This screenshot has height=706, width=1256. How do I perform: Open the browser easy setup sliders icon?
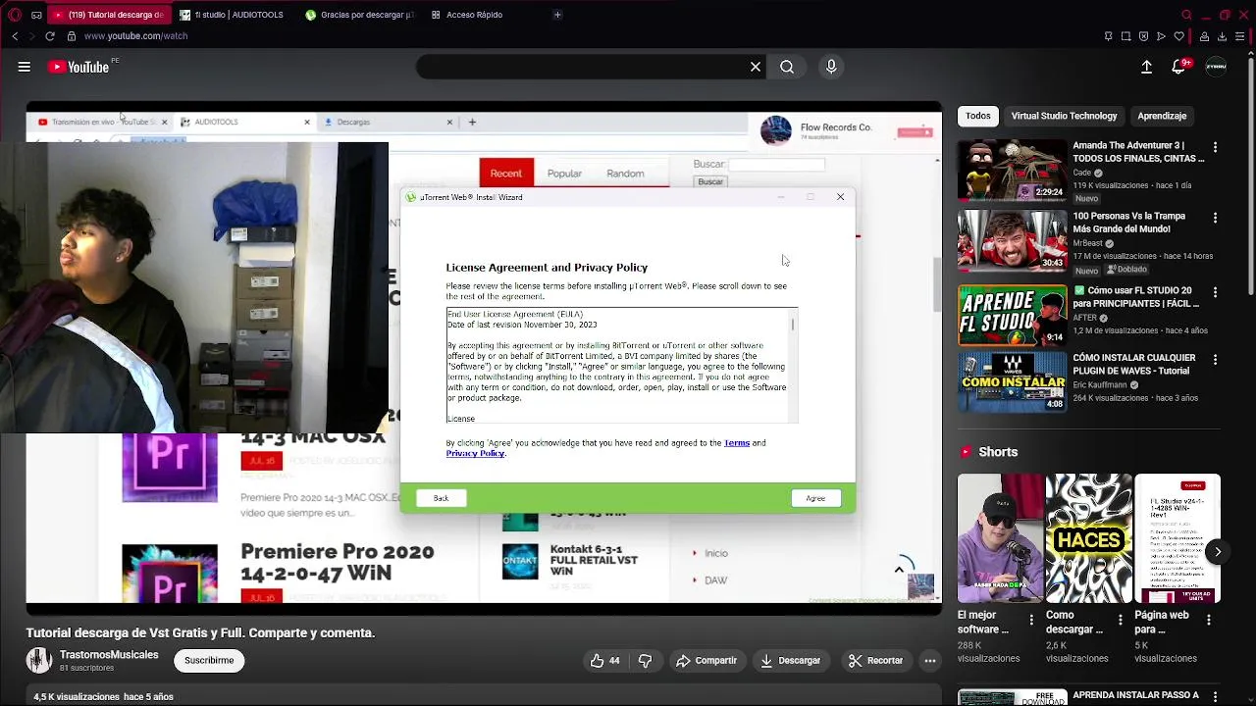(x=1239, y=36)
